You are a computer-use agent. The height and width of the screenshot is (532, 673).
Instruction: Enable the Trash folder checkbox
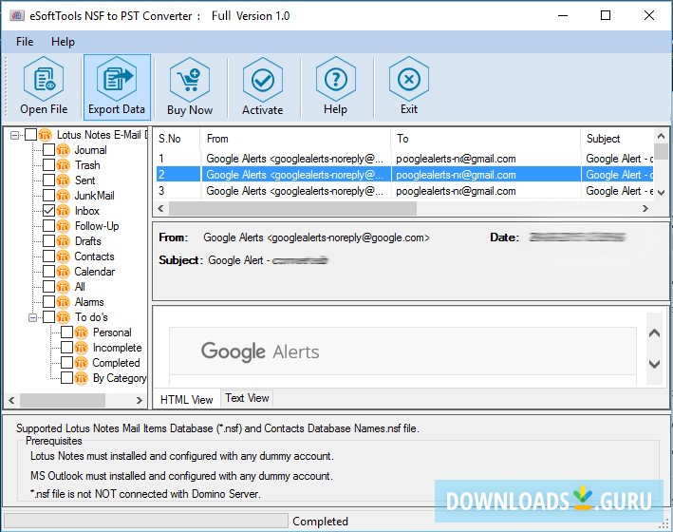tap(49, 165)
